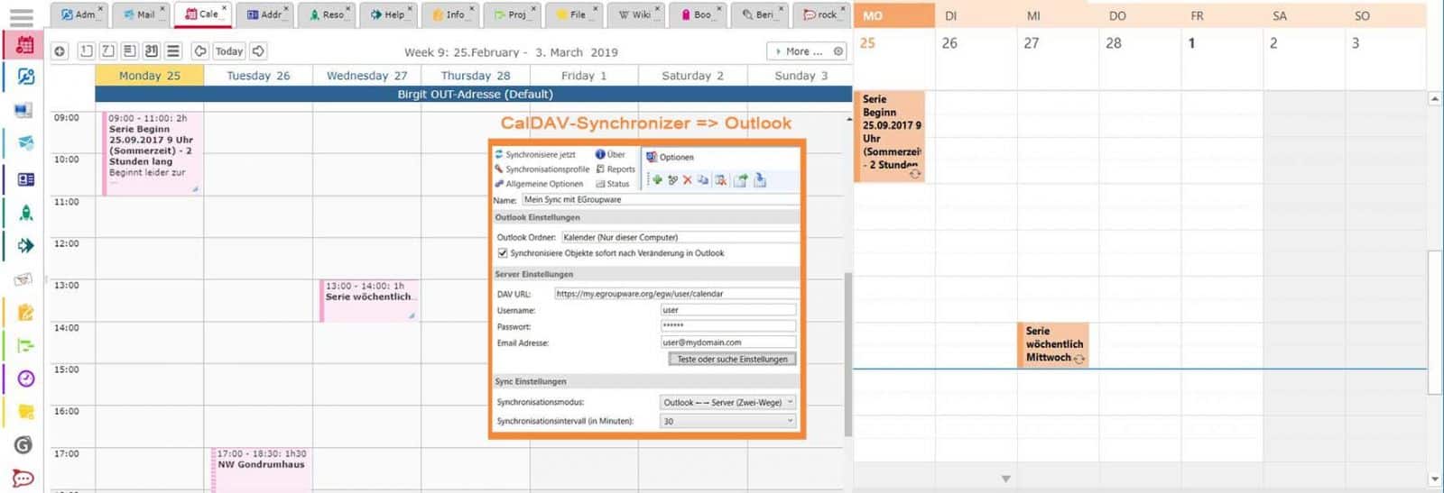Toggle the hamburger menu at top left
This screenshot has height=493, width=1444.
22,17
